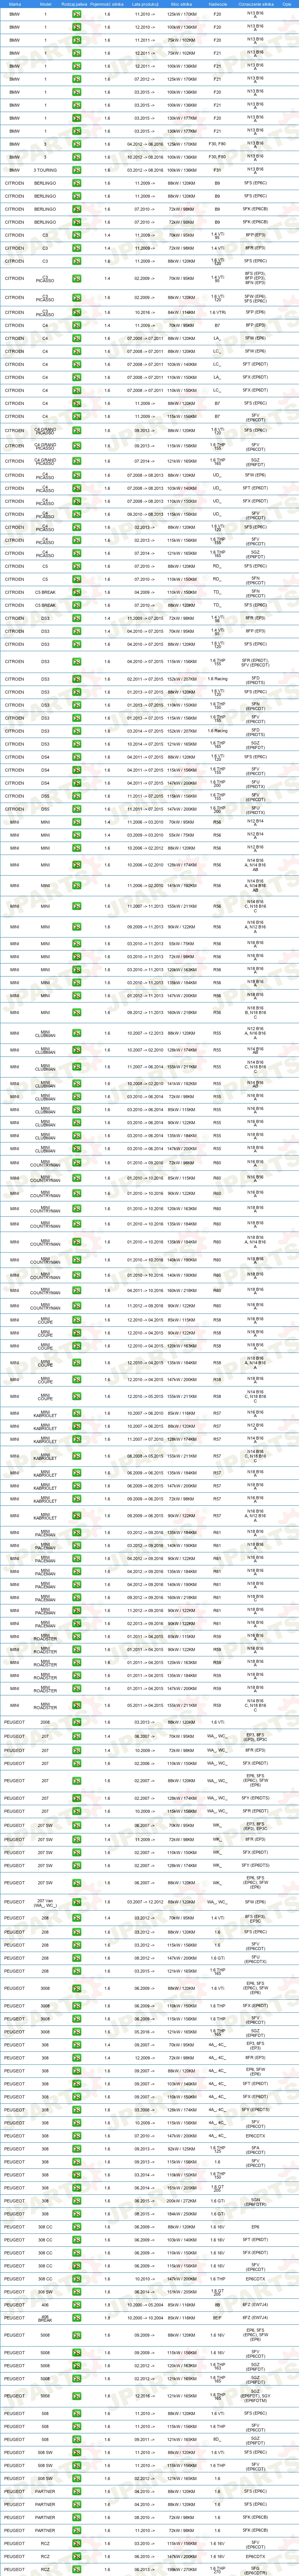The width and height of the screenshot is (299, 2576).
Task: Click fuel icon in C5 BREAK 07.2010 row
Action: click(76, 605)
